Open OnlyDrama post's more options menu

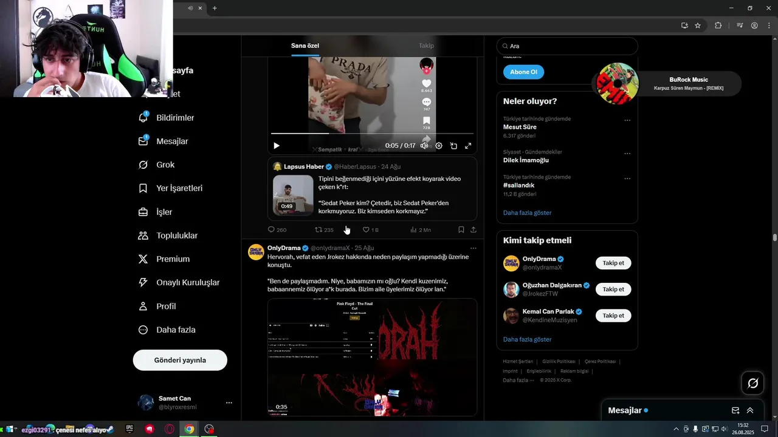click(473, 248)
